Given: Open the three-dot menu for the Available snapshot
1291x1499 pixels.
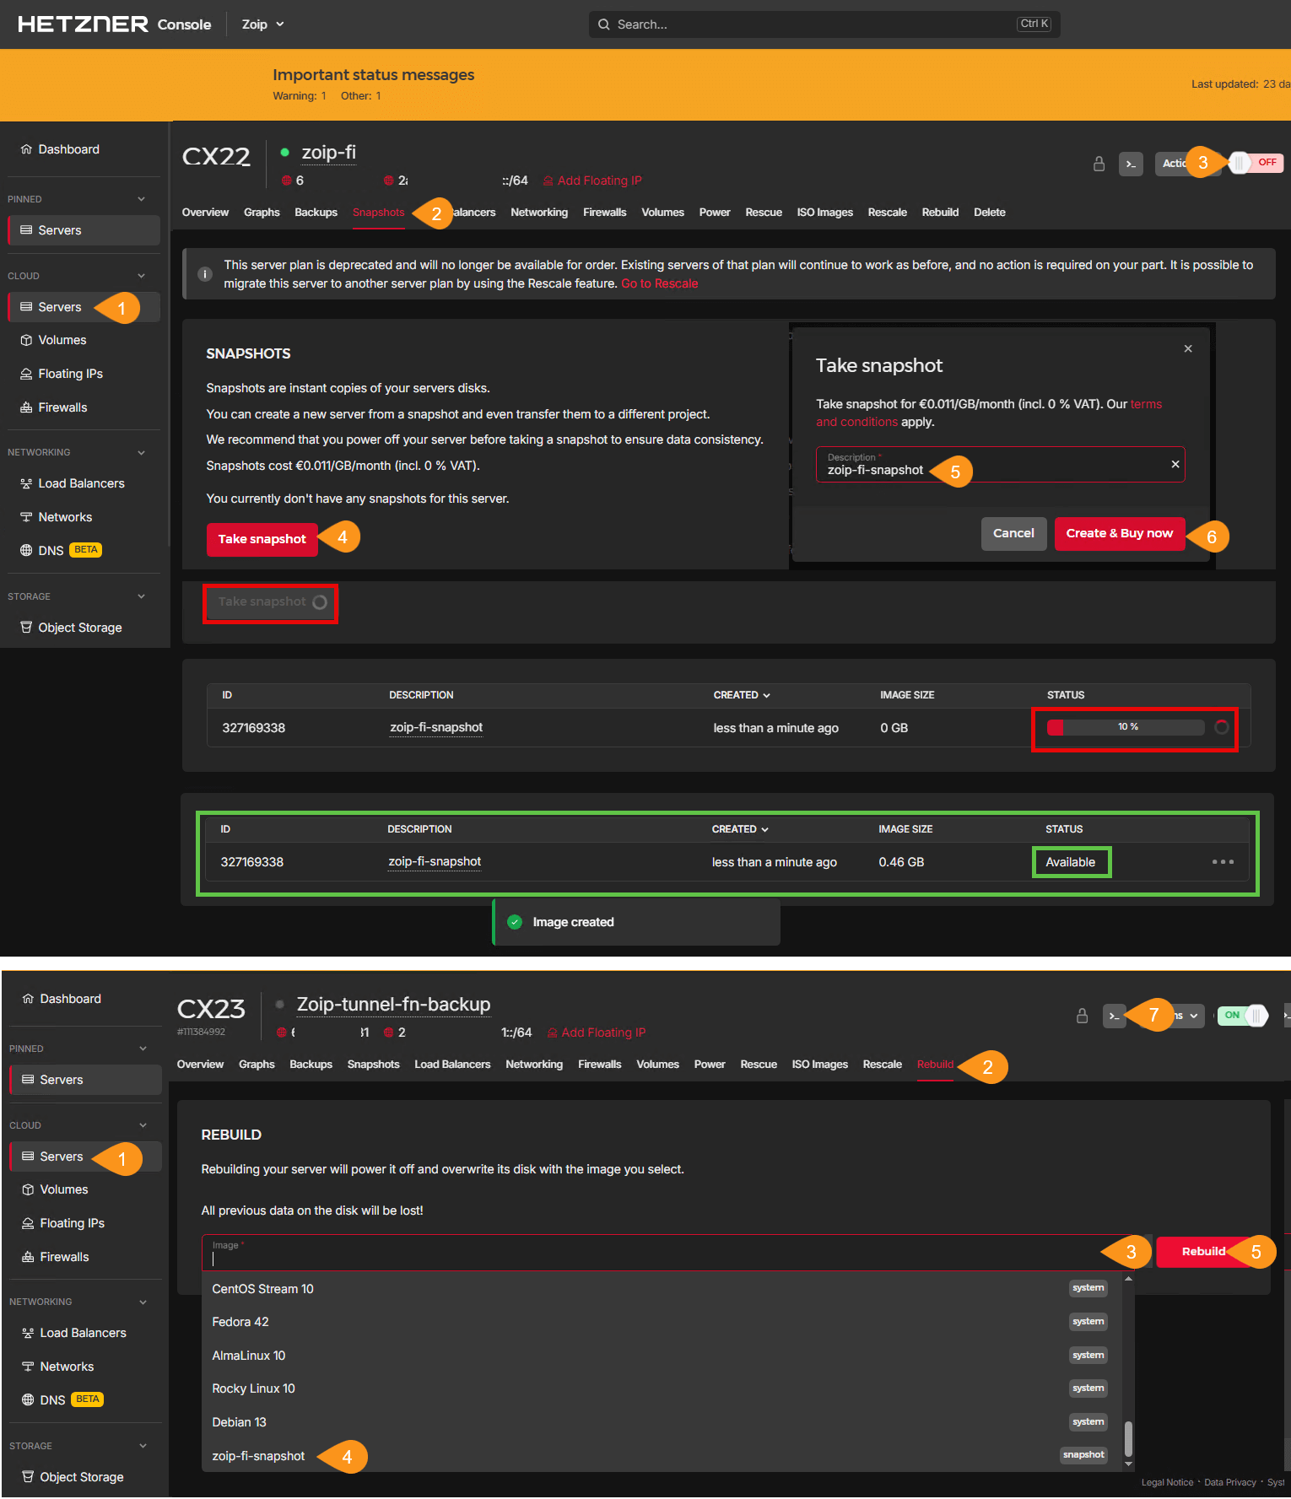Looking at the screenshot, I should 1223,862.
